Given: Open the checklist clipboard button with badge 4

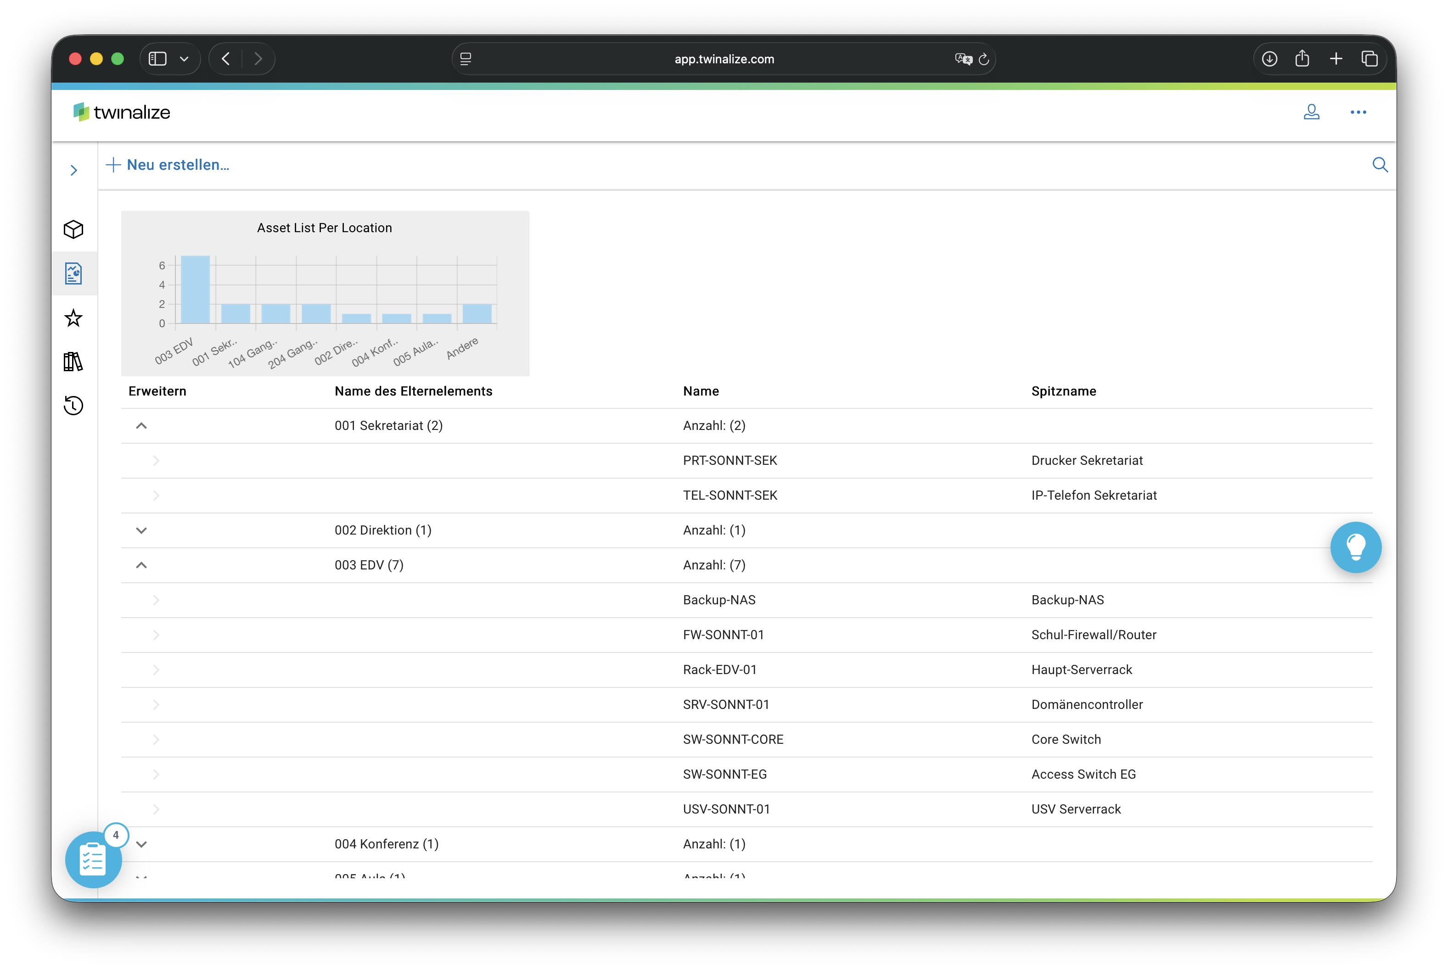Looking at the screenshot, I should (x=93, y=859).
